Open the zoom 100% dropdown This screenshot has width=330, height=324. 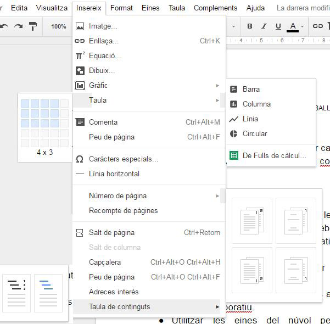pos(59,26)
